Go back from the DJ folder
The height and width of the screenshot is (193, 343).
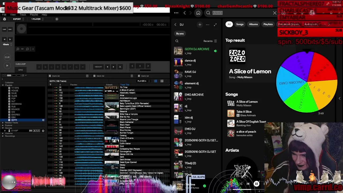176,25
